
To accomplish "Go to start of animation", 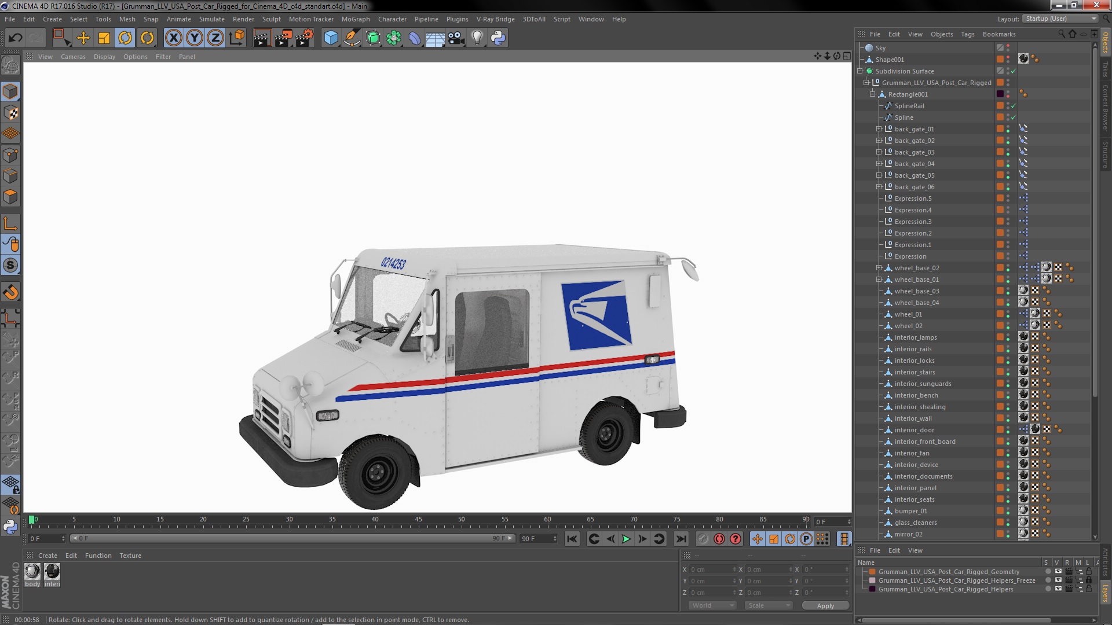I will (572, 539).
